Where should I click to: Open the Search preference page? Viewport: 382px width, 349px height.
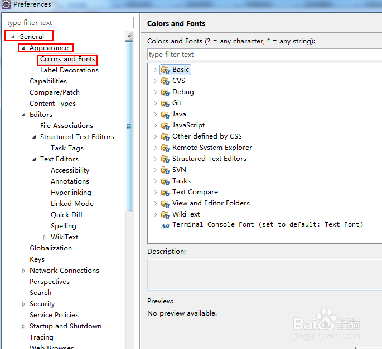click(x=41, y=293)
